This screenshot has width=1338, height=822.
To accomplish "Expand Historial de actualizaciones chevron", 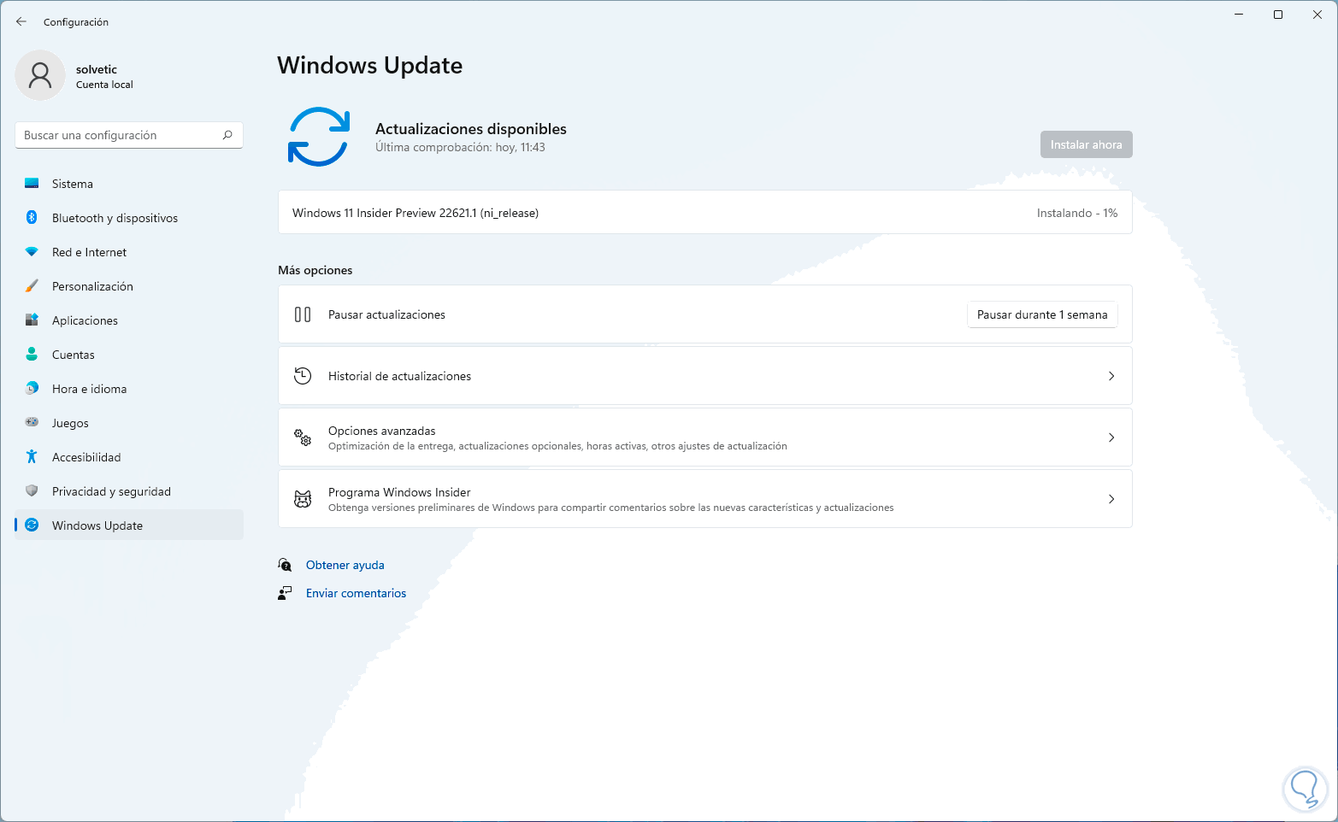I will (x=1111, y=376).
